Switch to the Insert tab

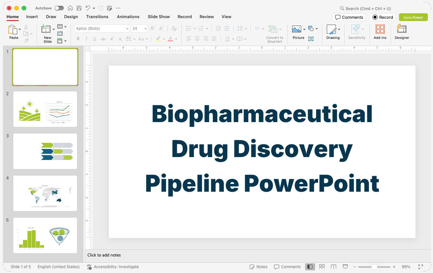pyautogui.click(x=32, y=17)
